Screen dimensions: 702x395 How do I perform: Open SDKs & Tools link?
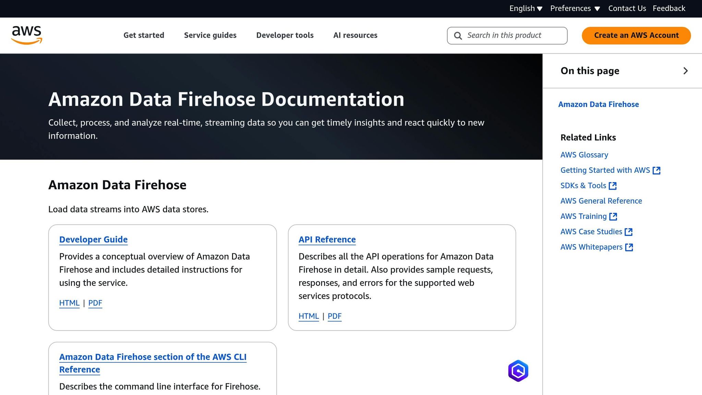point(583,186)
